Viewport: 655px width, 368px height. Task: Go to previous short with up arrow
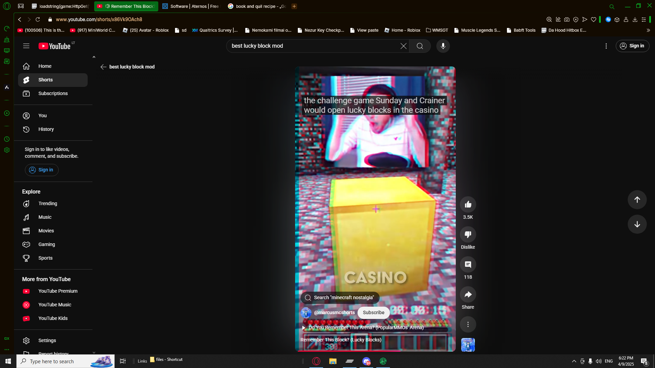click(x=637, y=200)
